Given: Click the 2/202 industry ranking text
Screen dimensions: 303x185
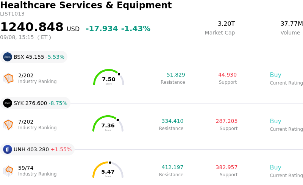Looking at the screenshot, I should [x=26, y=75].
